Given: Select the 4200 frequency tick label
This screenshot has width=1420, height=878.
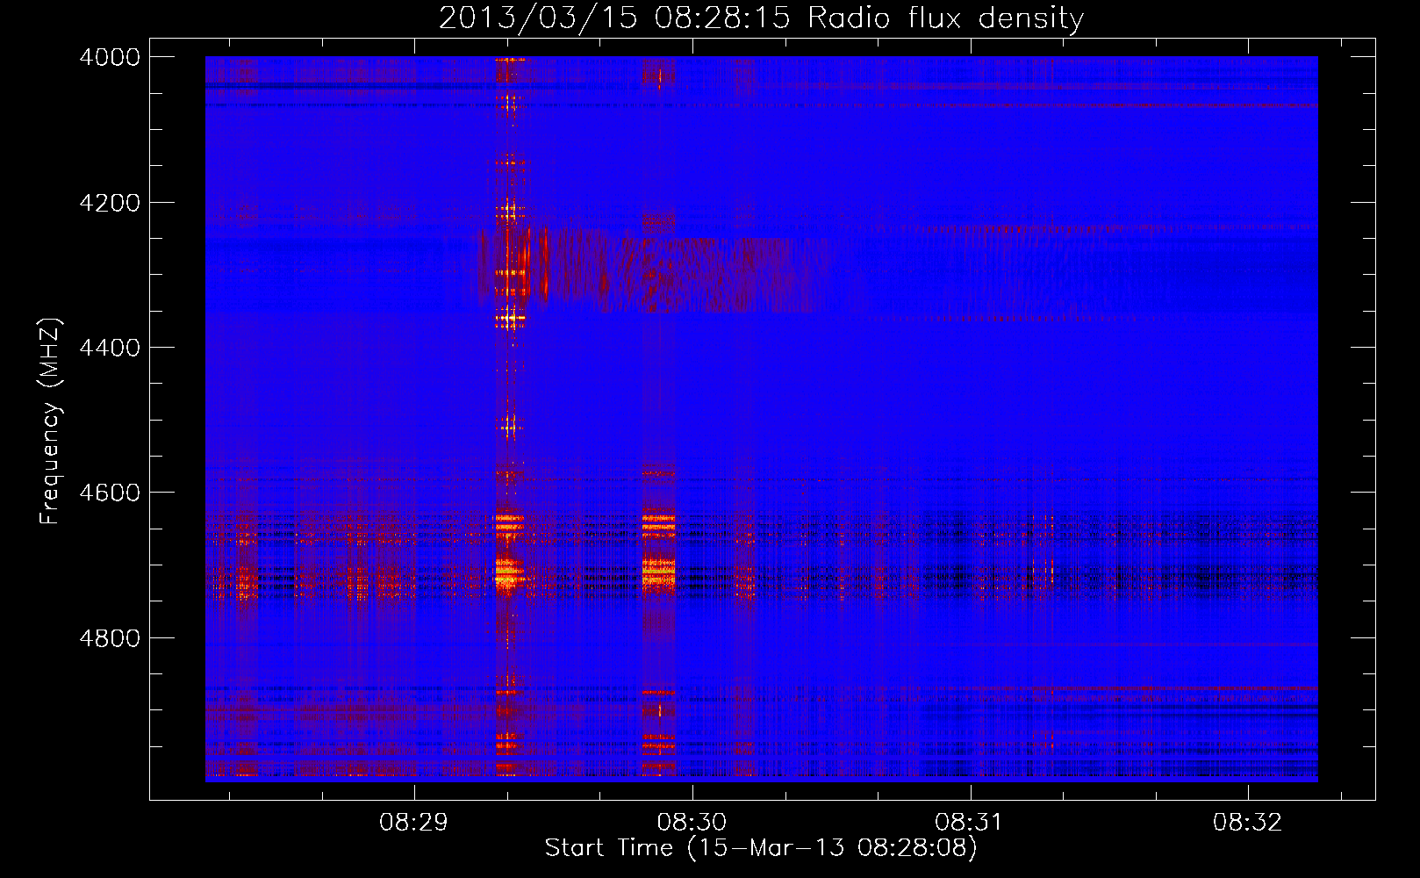Looking at the screenshot, I should click(110, 203).
